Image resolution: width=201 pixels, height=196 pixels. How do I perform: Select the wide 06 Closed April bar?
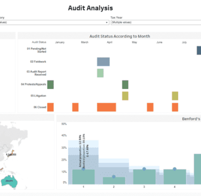click(x=107, y=107)
